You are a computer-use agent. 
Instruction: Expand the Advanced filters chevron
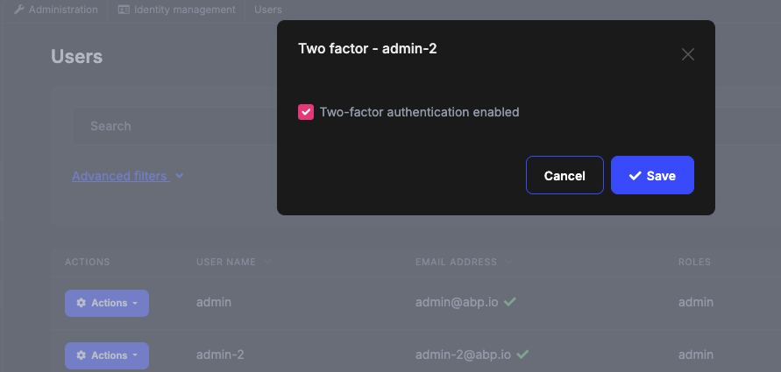(180, 176)
